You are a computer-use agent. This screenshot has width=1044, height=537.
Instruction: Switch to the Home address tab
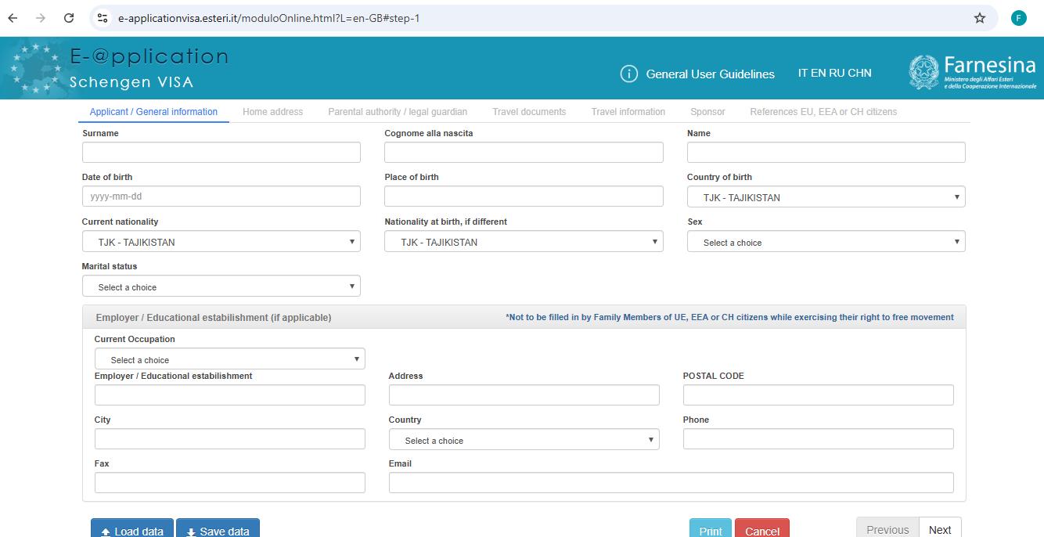click(273, 111)
